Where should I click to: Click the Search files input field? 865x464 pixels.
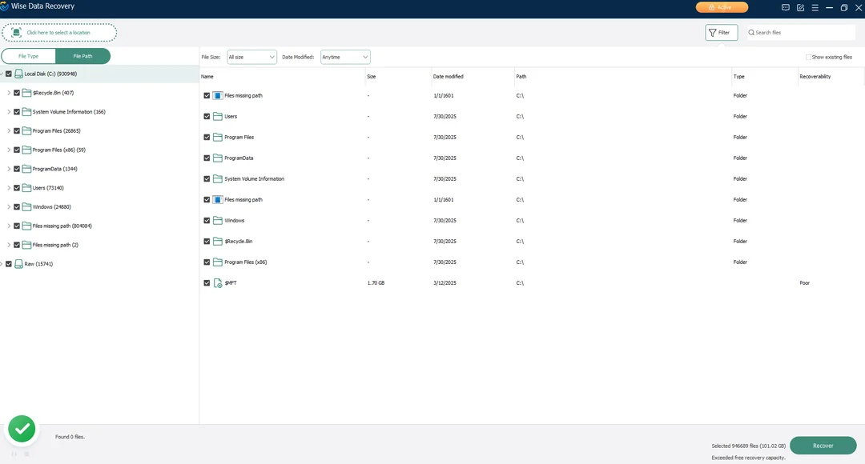point(801,33)
